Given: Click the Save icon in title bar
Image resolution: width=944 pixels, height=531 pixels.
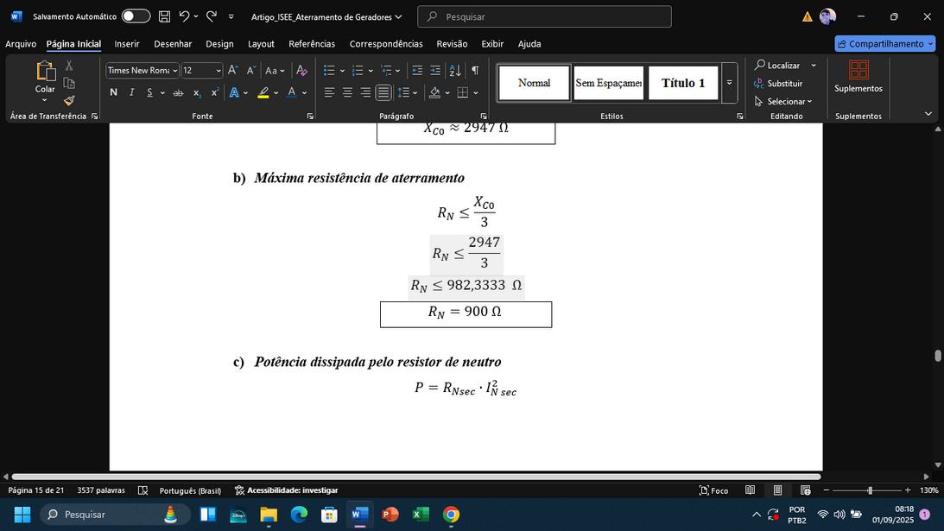Looking at the screenshot, I should (x=164, y=16).
